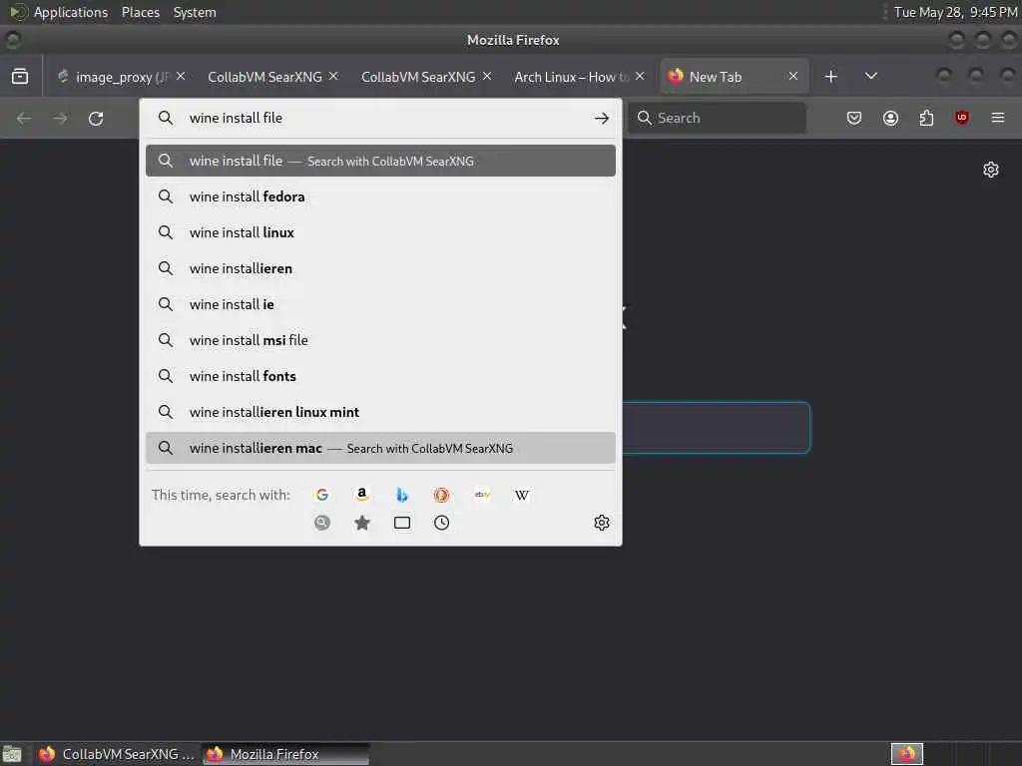This screenshot has width=1022, height=766.
Task: Close the image_proxy tab
Action: coord(181,76)
